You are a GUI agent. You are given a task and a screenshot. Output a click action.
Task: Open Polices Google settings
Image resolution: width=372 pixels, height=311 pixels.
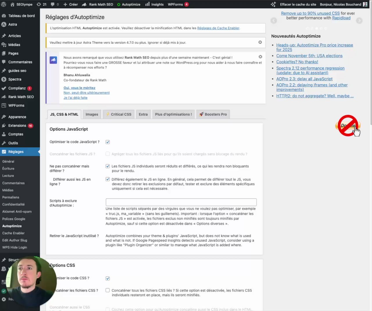click(x=14, y=219)
